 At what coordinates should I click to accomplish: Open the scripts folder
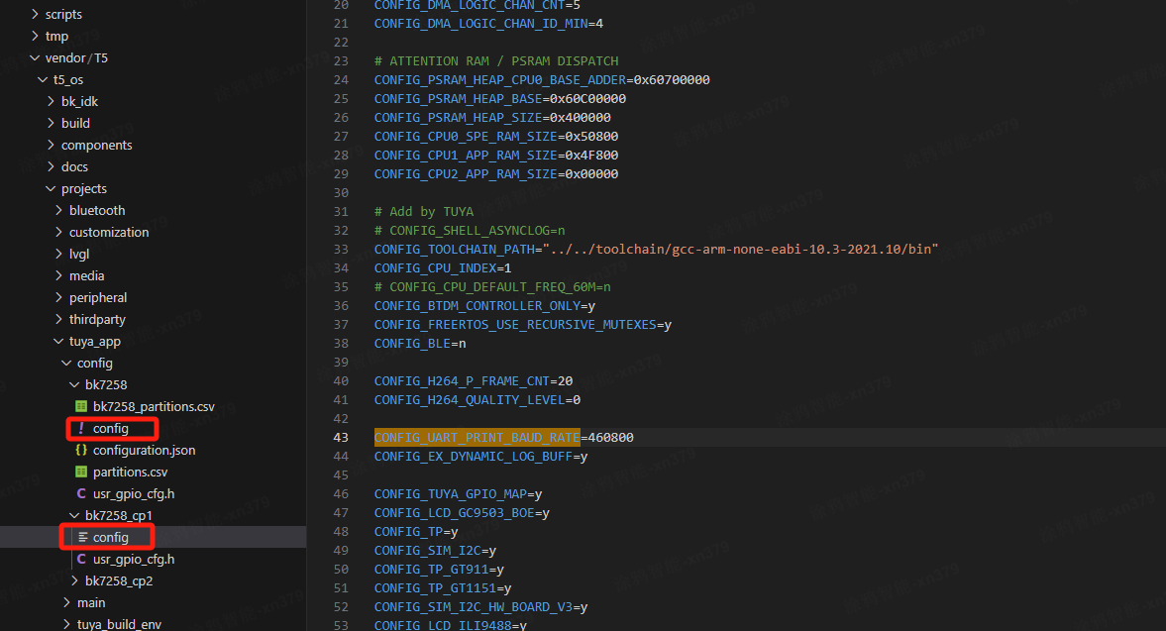pos(63,15)
